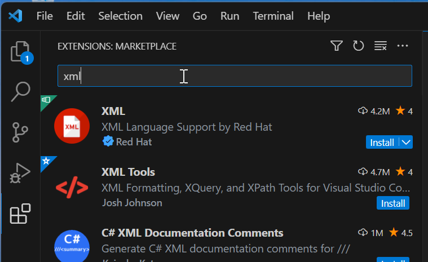
Task: Click the Extensions: Marketplace panel header
Action: (117, 46)
